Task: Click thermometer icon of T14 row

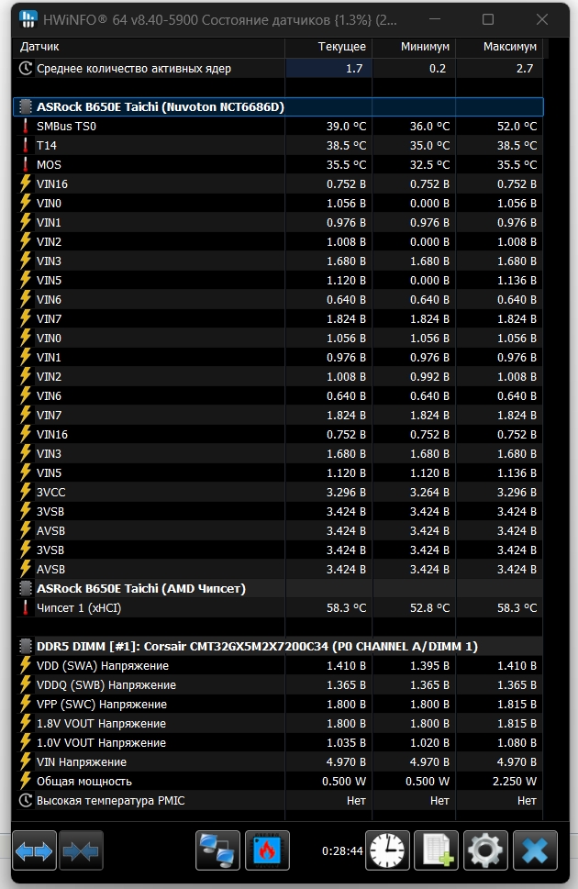Action: [x=26, y=145]
